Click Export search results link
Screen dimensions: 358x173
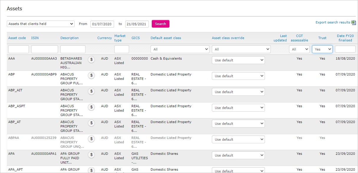[333, 22]
